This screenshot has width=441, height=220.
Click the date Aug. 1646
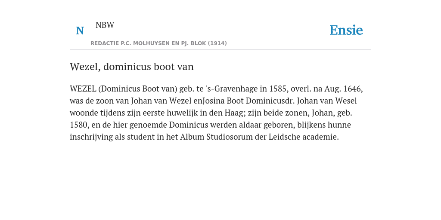(342, 89)
